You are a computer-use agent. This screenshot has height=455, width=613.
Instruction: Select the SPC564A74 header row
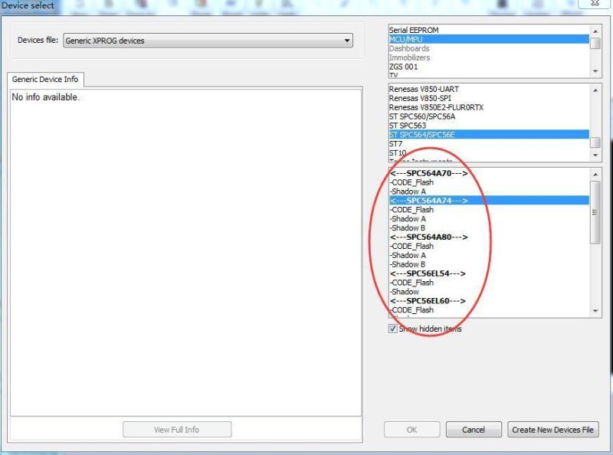pos(489,201)
